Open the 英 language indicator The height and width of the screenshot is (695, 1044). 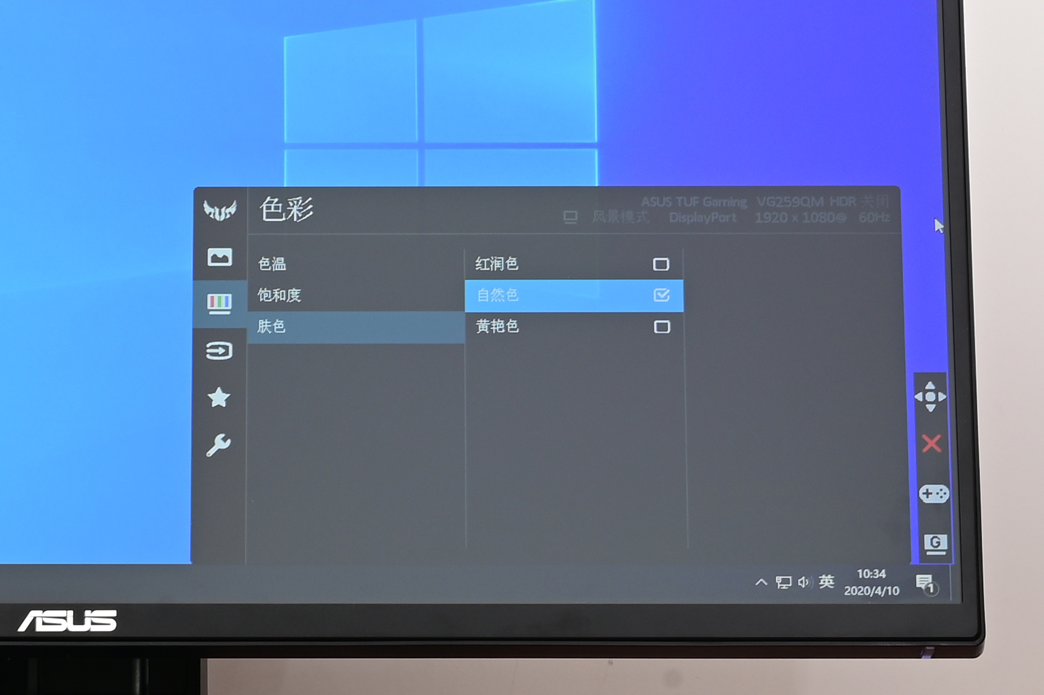(x=827, y=581)
